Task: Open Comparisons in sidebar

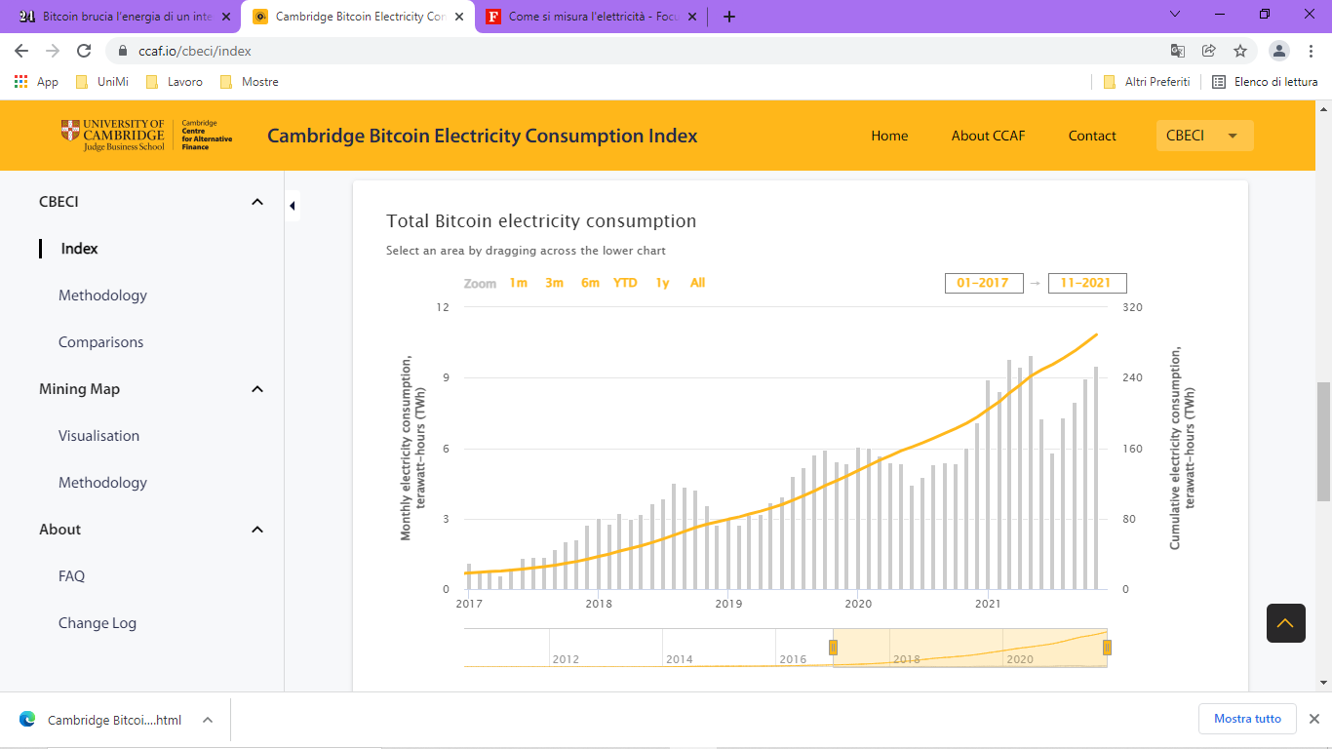Action: click(100, 342)
